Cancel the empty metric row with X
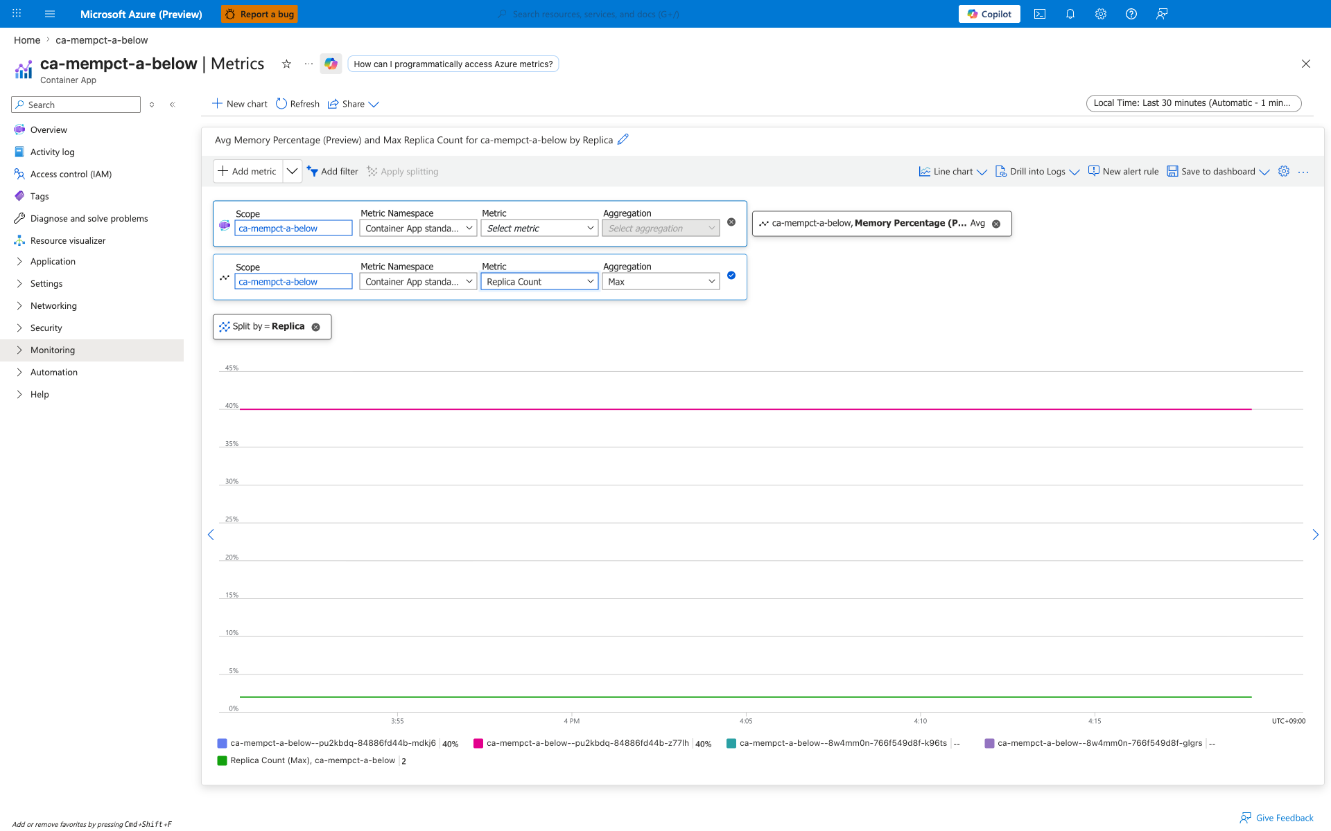Image resolution: width=1331 pixels, height=831 pixels. [731, 222]
